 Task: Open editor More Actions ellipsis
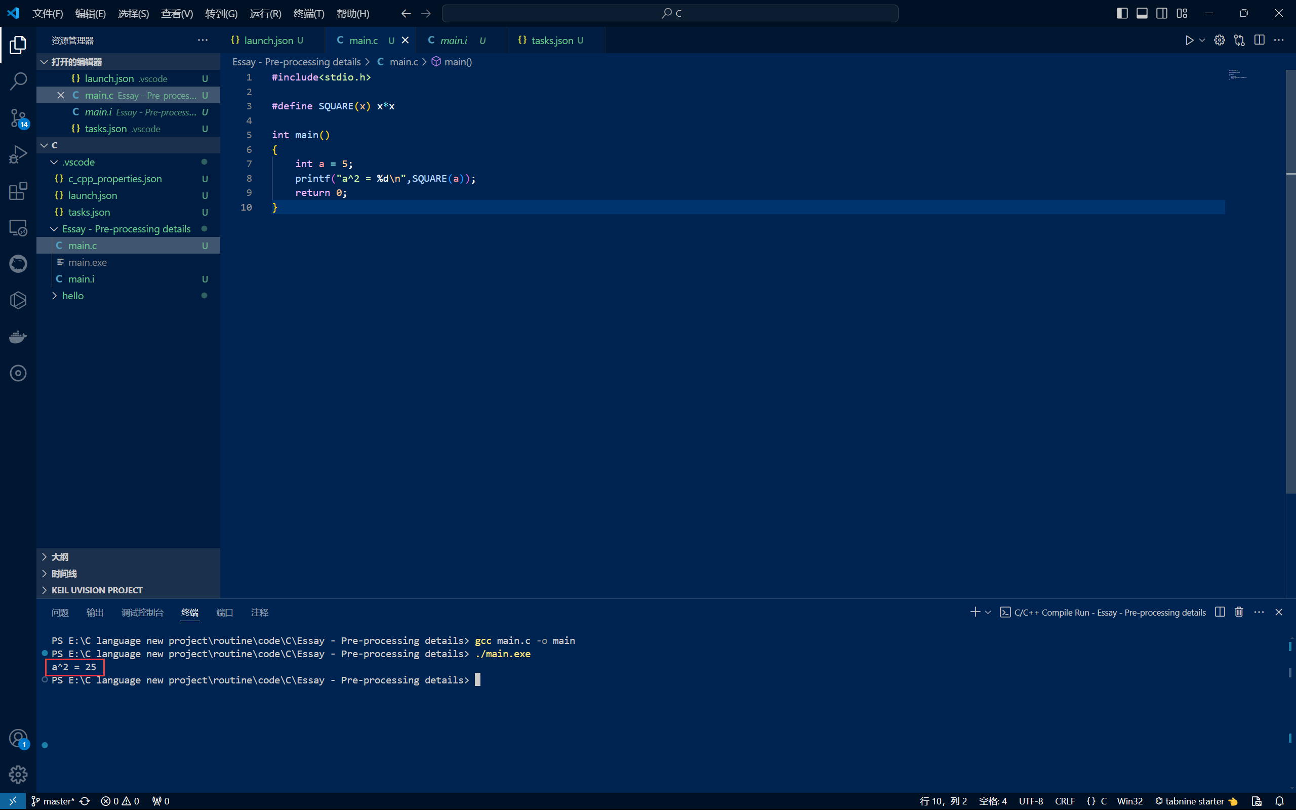[x=1279, y=40]
